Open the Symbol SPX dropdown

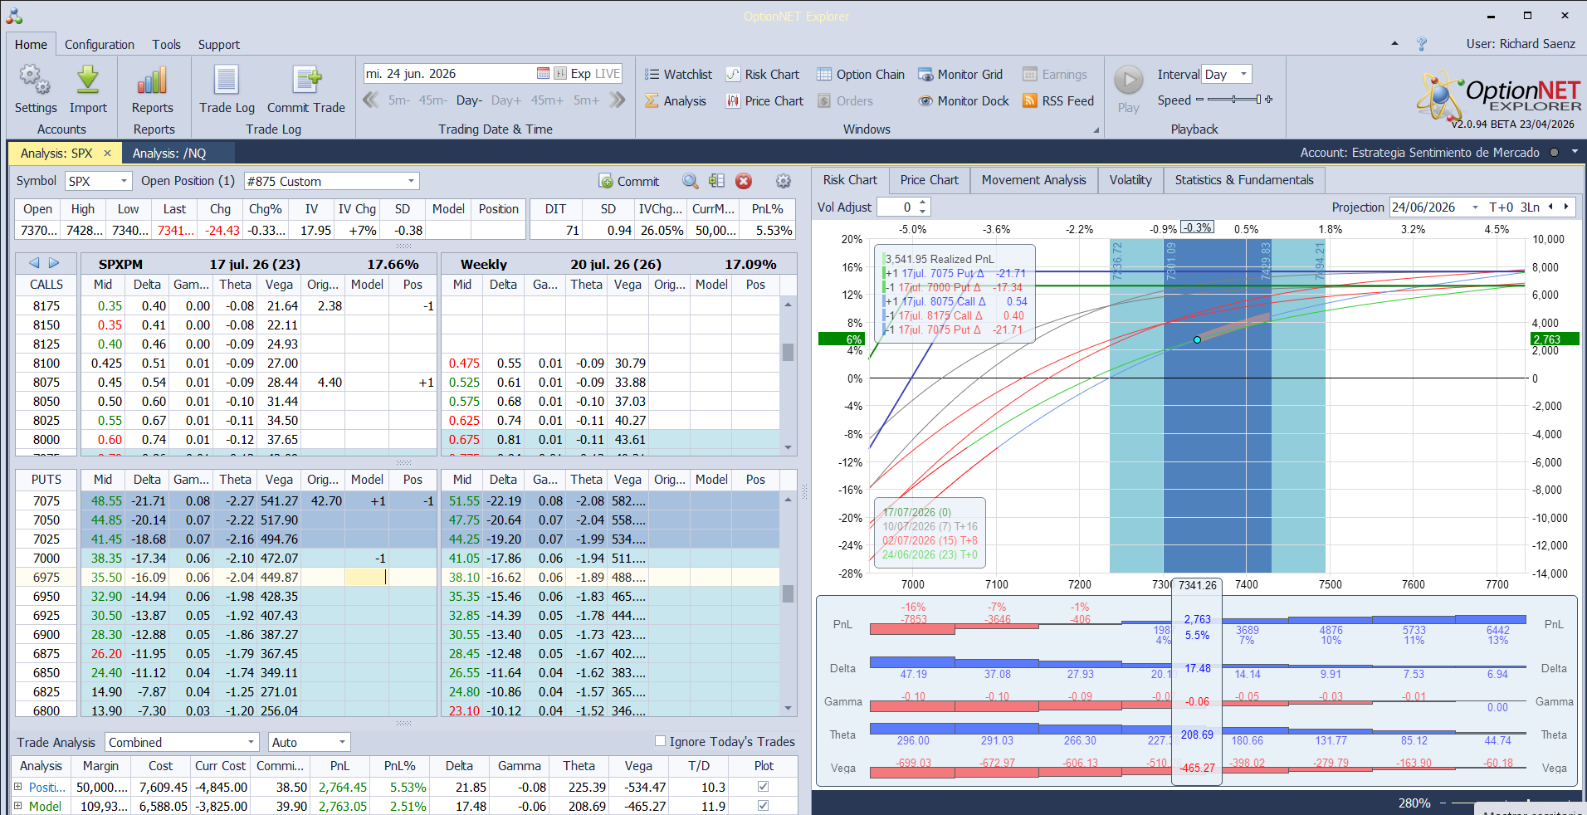tap(125, 181)
